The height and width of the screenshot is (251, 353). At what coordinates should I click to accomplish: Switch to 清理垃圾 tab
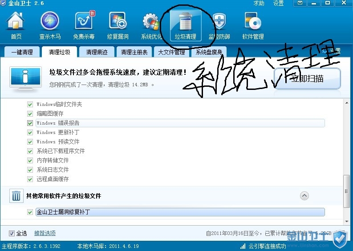click(x=60, y=52)
